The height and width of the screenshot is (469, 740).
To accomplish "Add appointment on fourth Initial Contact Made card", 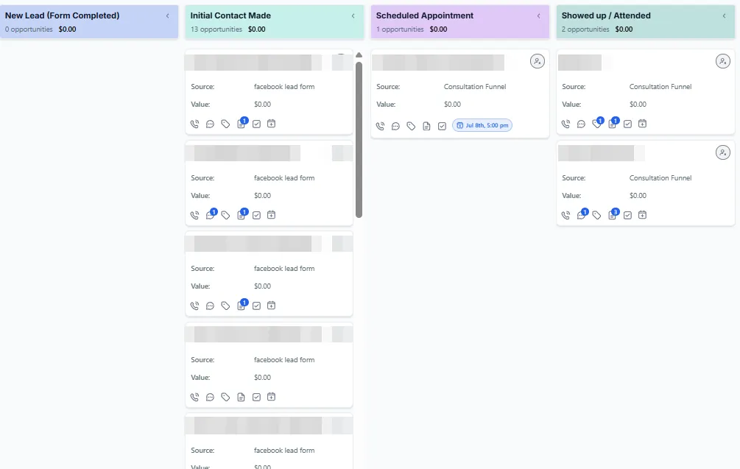I will (x=272, y=397).
